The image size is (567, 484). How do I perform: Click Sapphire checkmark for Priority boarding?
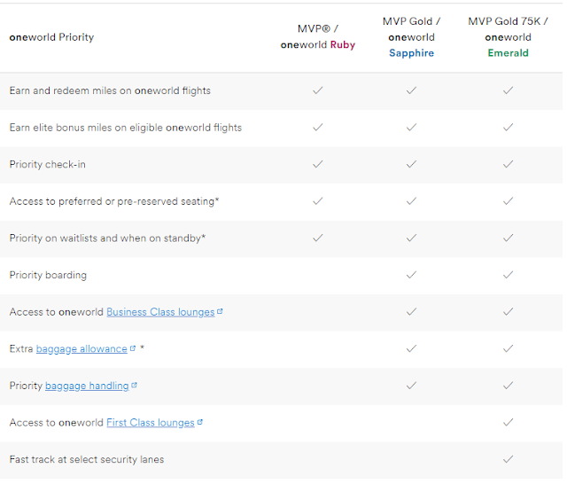coord(411,275)
